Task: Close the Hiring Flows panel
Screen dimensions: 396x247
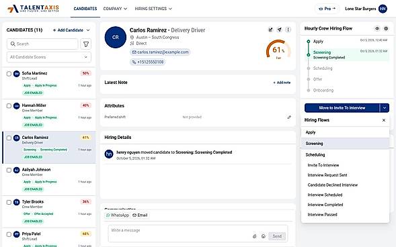Action: coord(384,120)
